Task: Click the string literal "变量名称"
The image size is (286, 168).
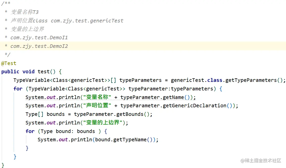Action: [97, 97]
